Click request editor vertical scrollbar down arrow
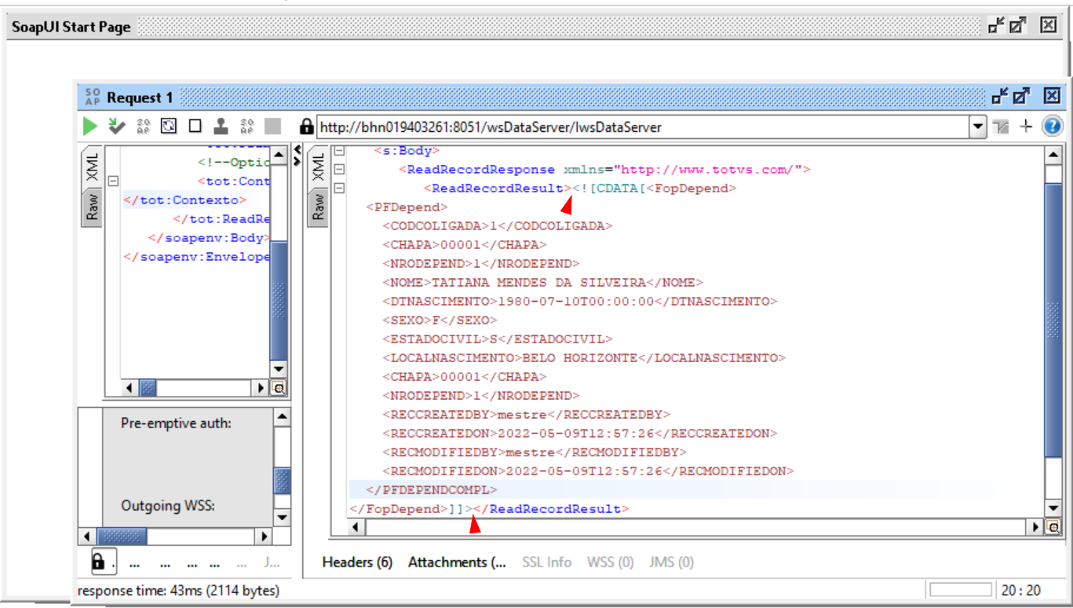1073x608 pixels. (x=279, y=370)
